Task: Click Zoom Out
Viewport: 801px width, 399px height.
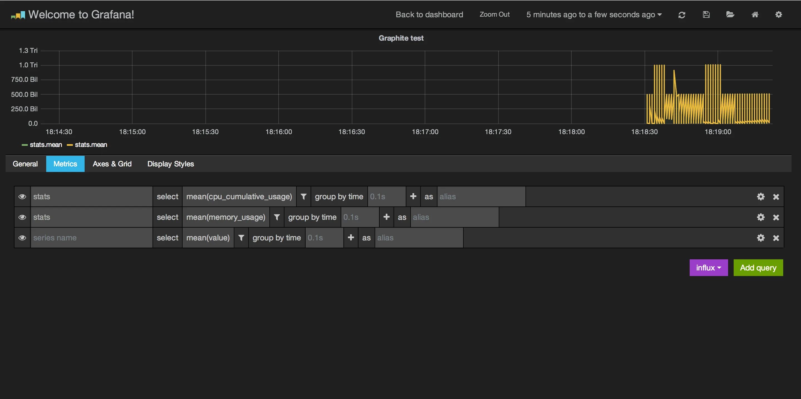Action: 494,14
